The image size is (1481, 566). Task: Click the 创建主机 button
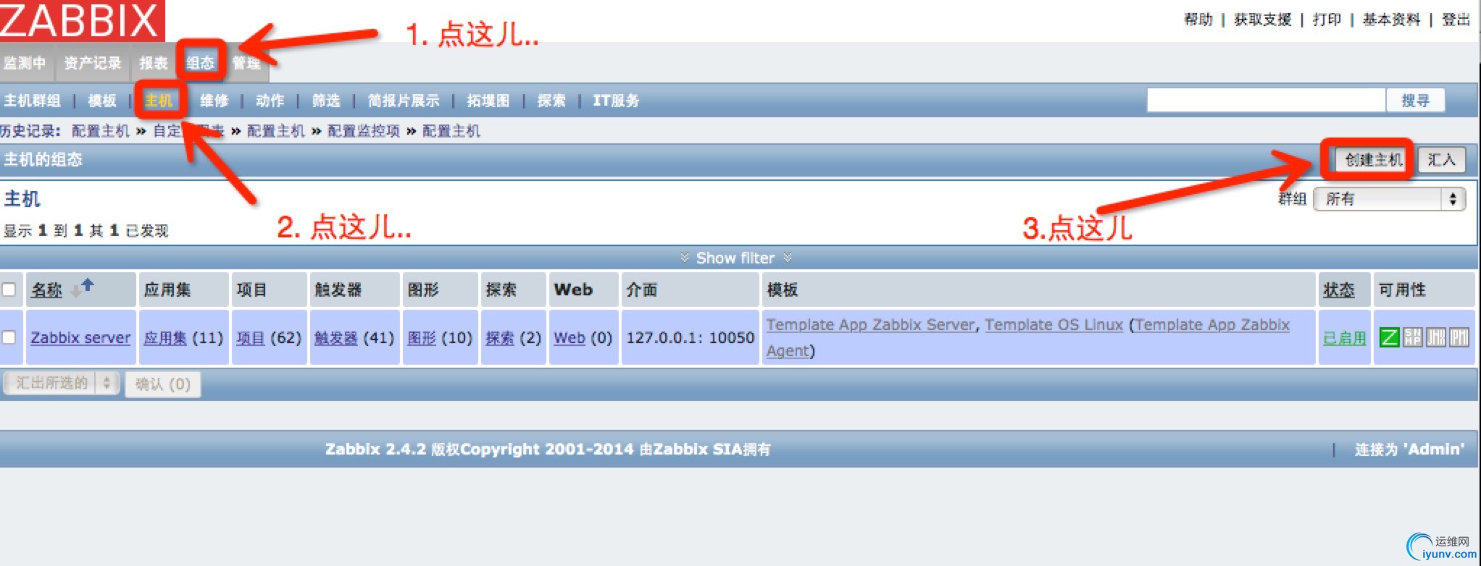(1374, 159)
